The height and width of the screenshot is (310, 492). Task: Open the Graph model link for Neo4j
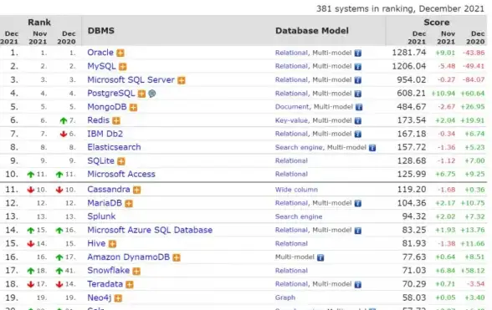tap(285, 297)
